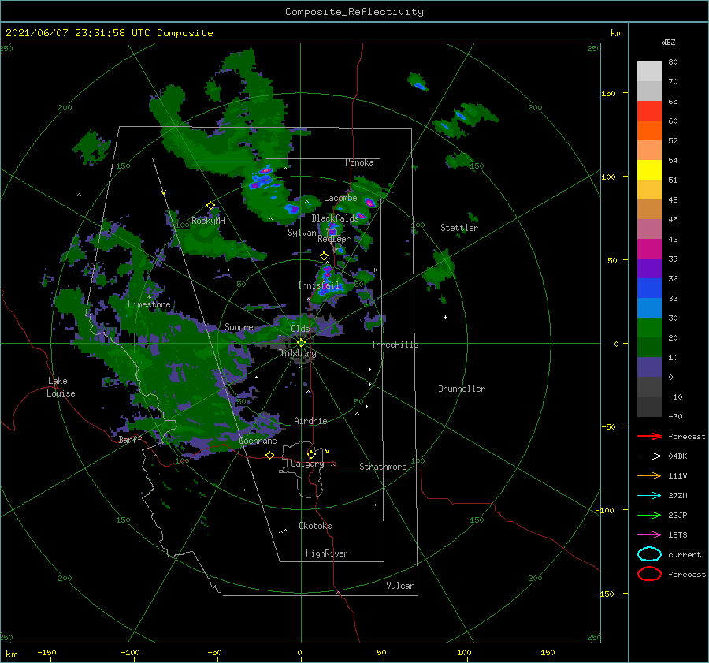Click the Calgary city label
709x663 pixels.
307,464
